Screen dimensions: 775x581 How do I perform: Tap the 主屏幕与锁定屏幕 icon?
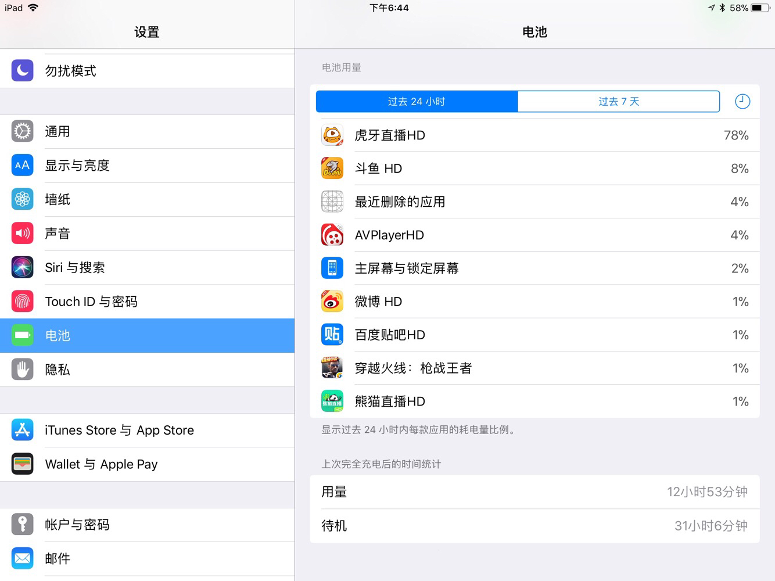tap(332, 268)
